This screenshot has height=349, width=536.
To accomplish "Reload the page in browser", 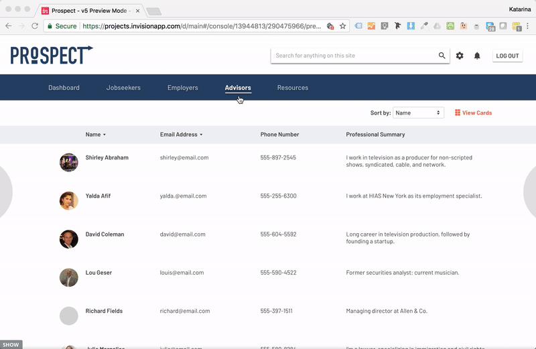I will point(35,26).
